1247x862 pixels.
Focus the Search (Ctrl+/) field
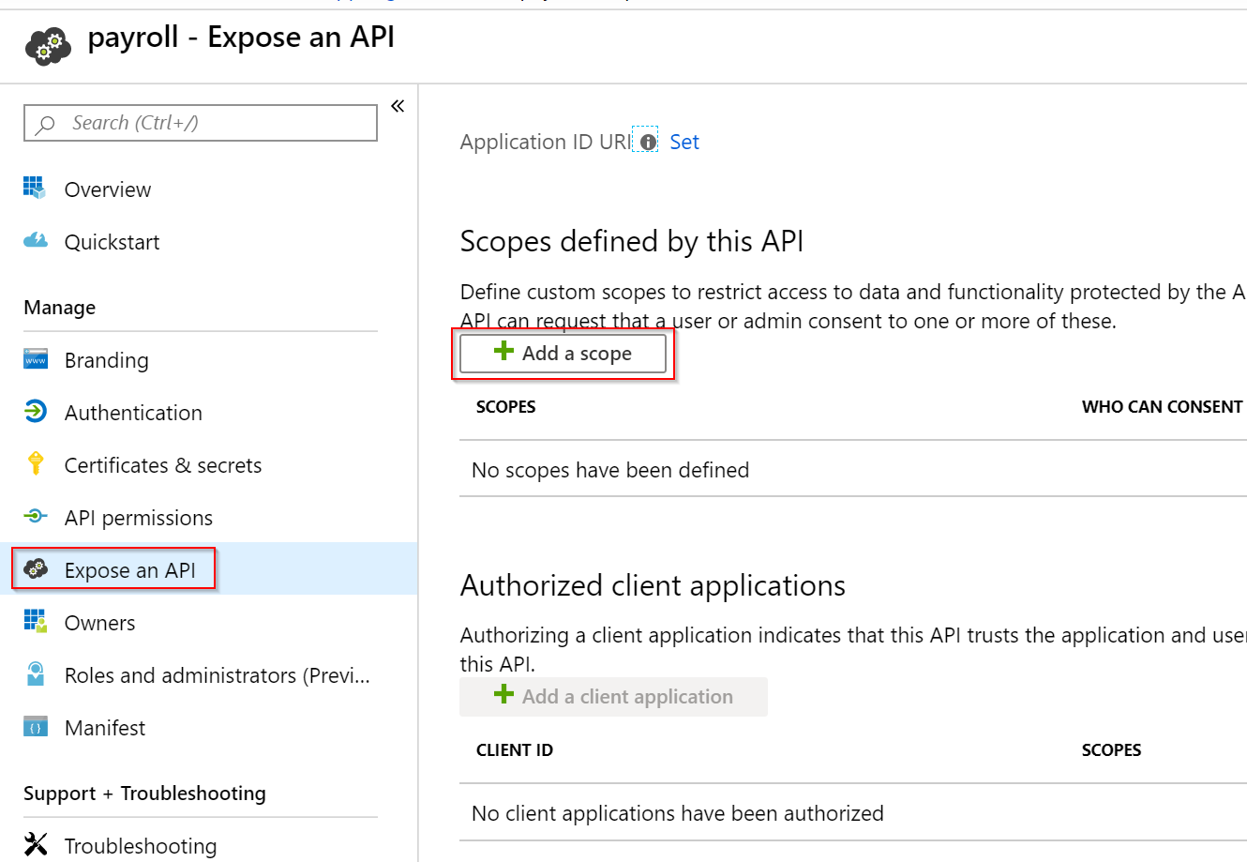tap(201, 123)
